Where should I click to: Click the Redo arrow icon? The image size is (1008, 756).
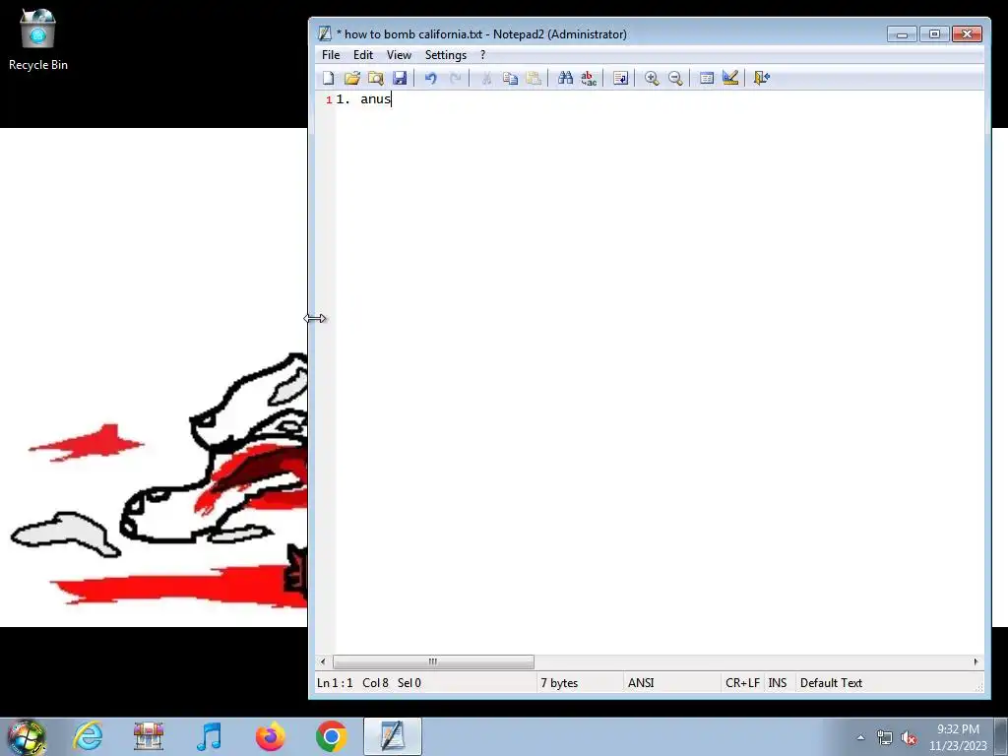tap(455, 78)
